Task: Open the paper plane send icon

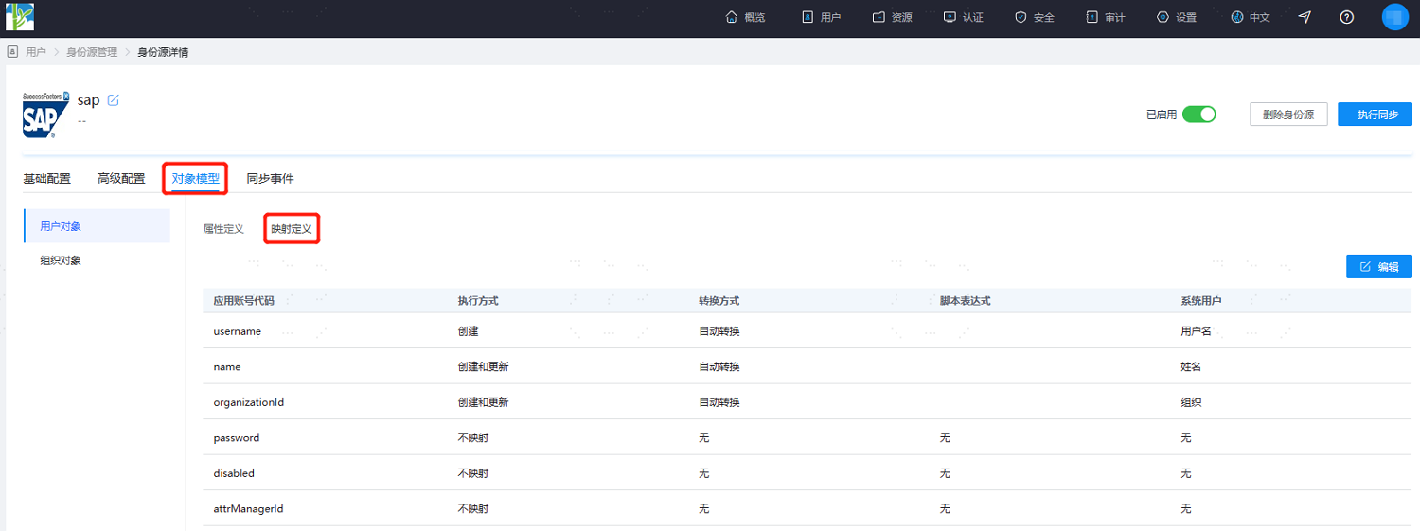Action: click(1305, 17)
